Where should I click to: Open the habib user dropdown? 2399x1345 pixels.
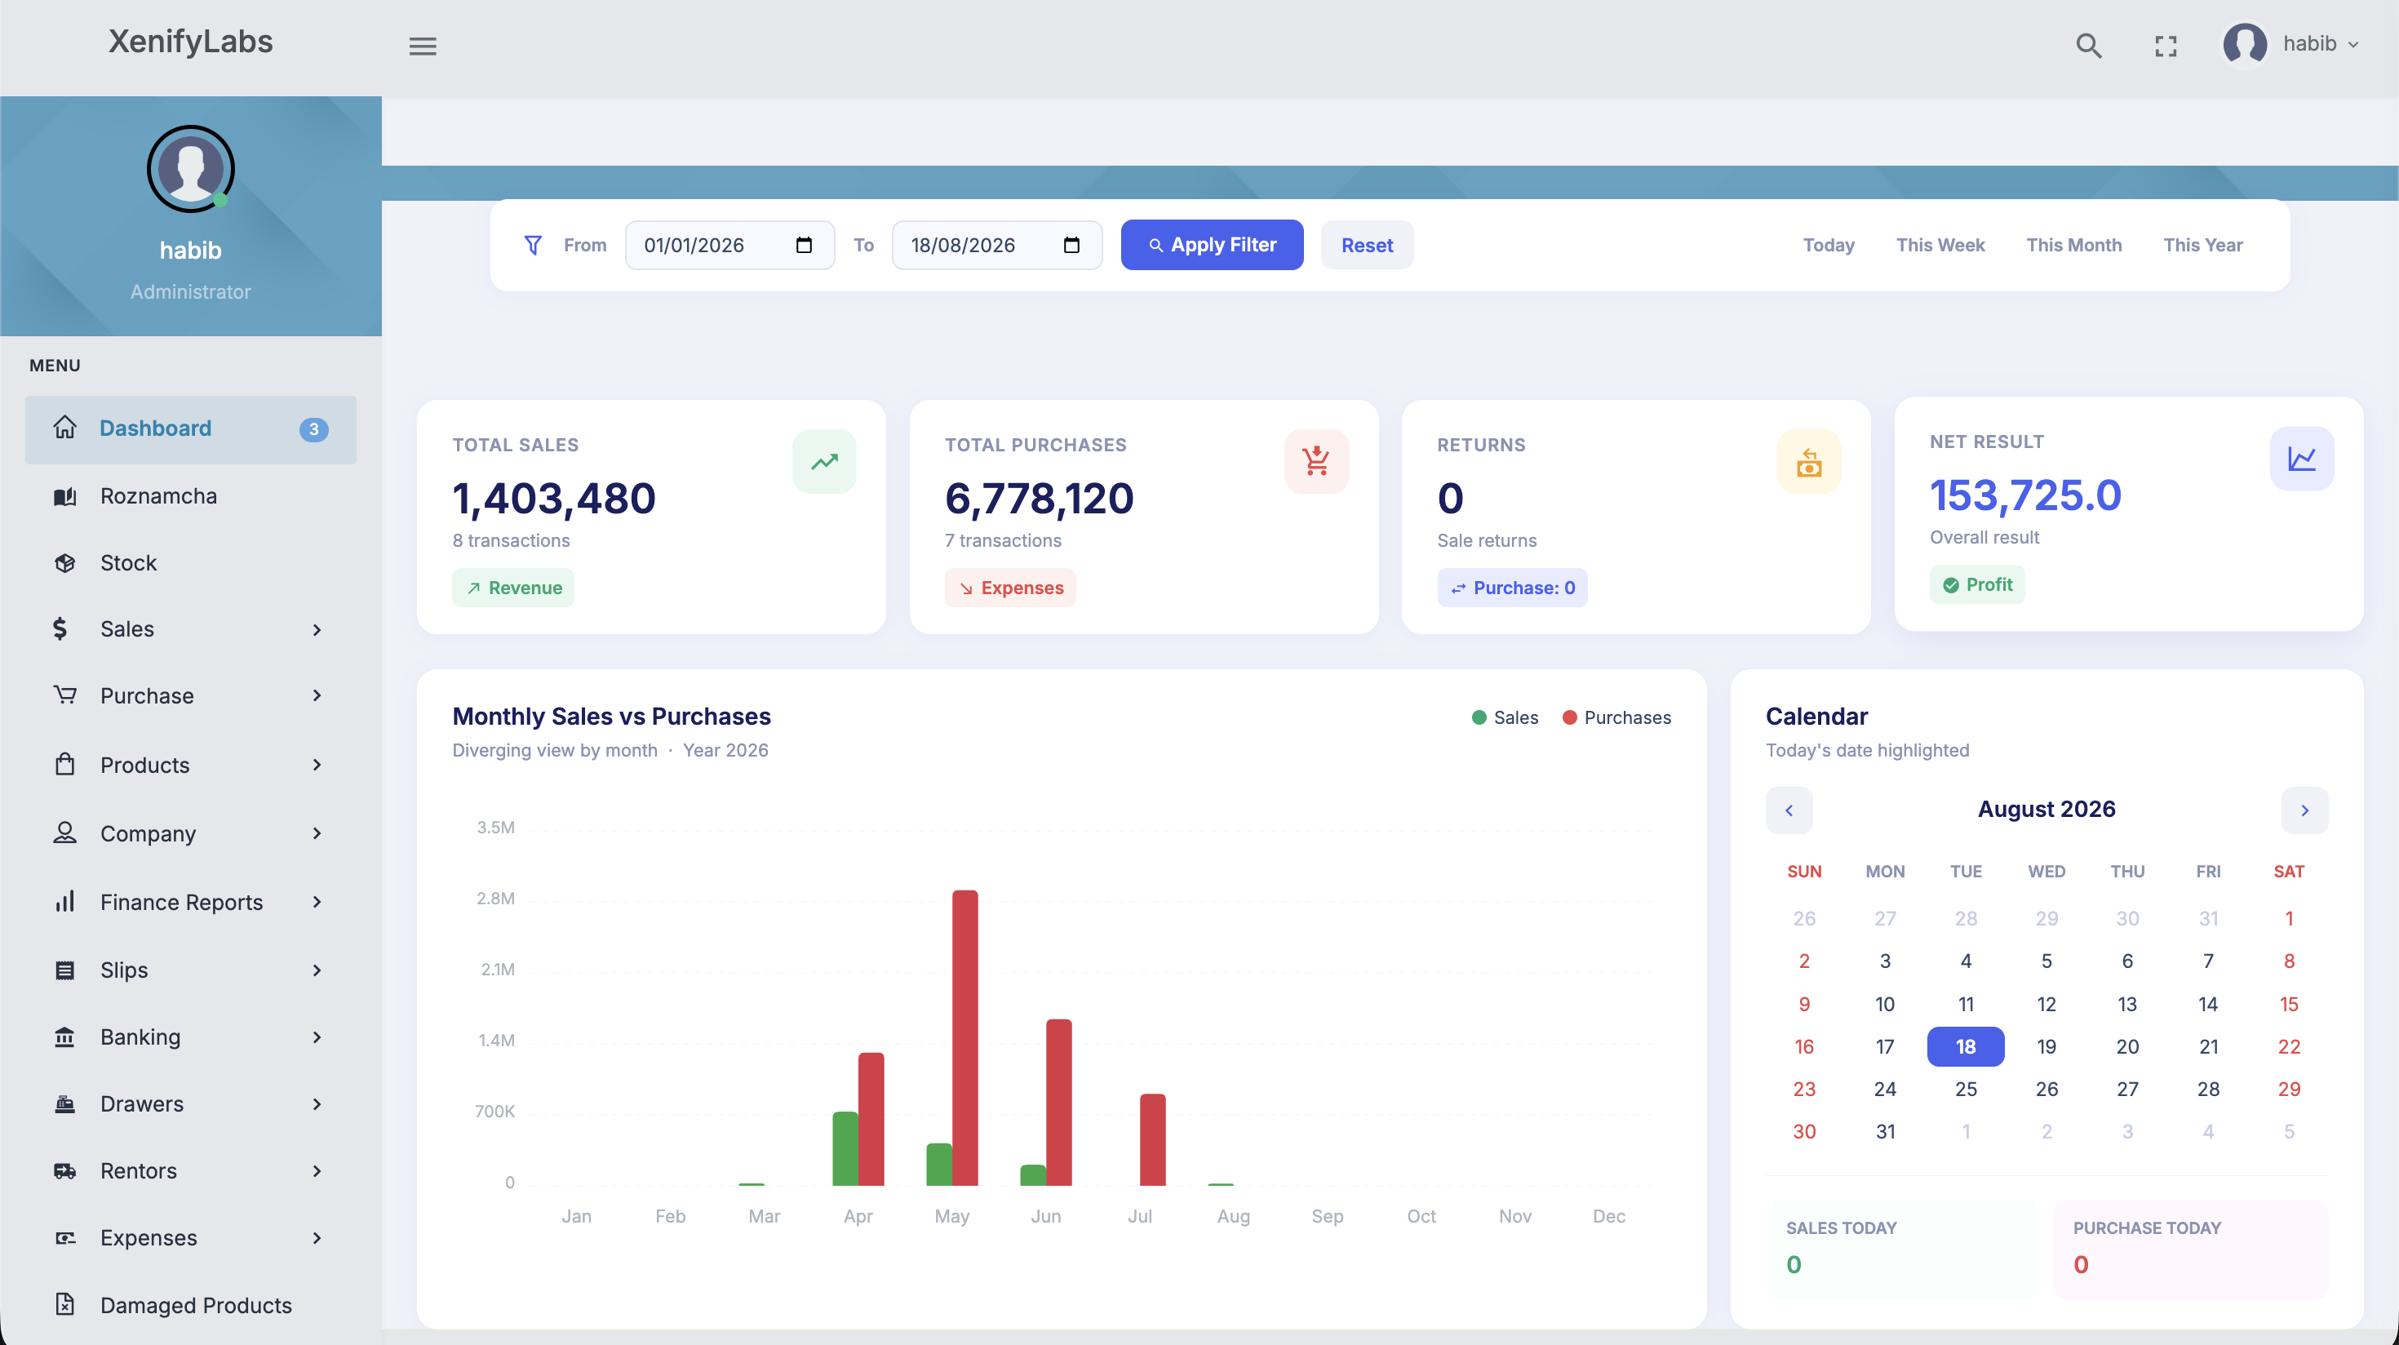coord(2321,44)
